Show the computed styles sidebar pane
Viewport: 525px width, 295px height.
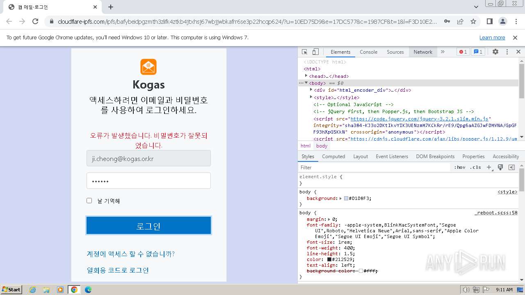511,167
